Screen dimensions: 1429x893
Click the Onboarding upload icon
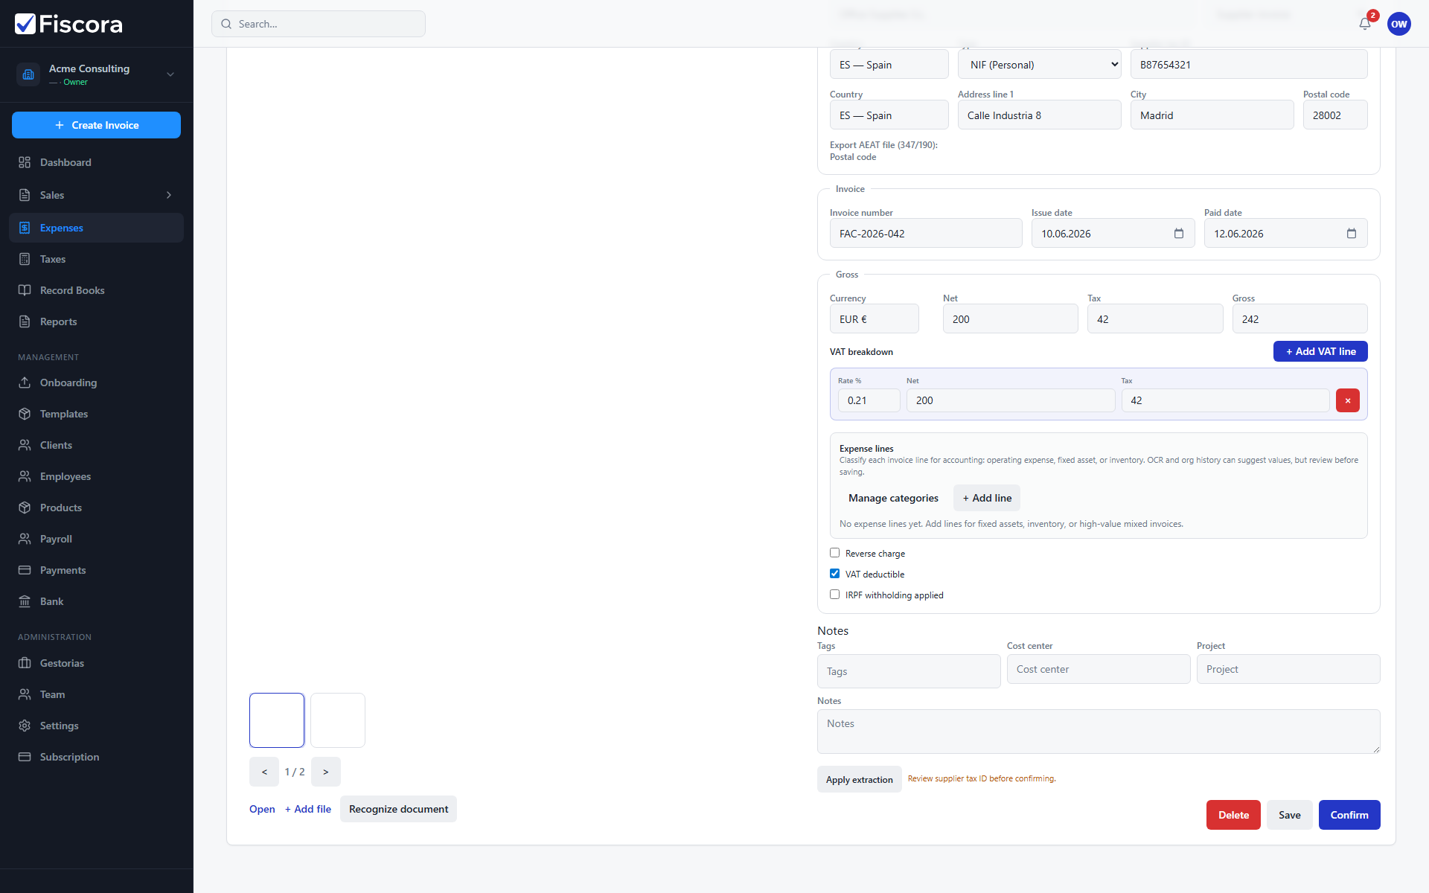(25, 383)
